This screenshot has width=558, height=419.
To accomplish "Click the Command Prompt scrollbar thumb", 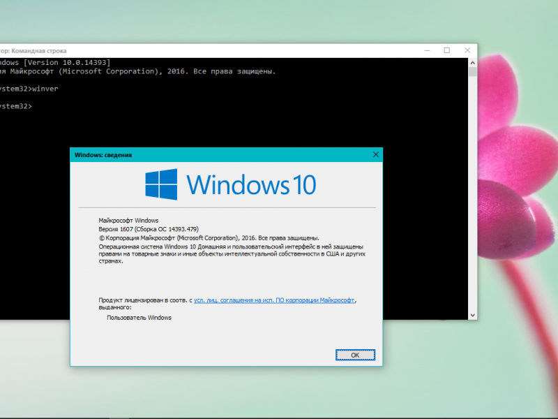I will pos(473,72).
